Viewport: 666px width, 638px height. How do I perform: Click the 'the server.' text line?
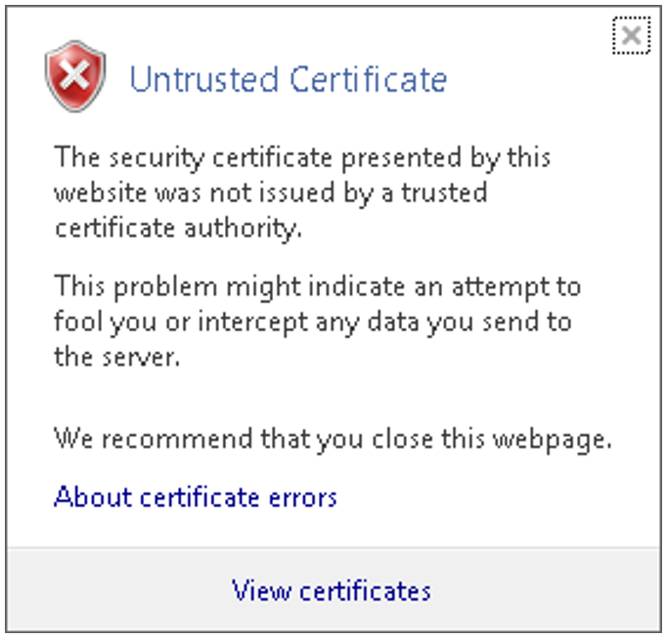117,357
